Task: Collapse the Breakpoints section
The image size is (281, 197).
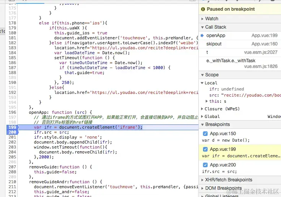Action: pyautogui.click(x=202, y=124)
